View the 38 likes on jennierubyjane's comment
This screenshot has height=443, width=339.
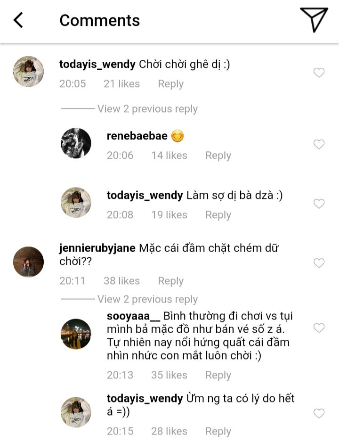(121, 281)
